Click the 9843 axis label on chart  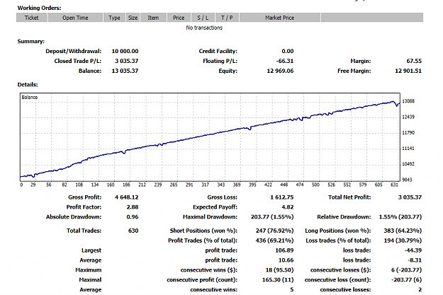tap(407, 180)
